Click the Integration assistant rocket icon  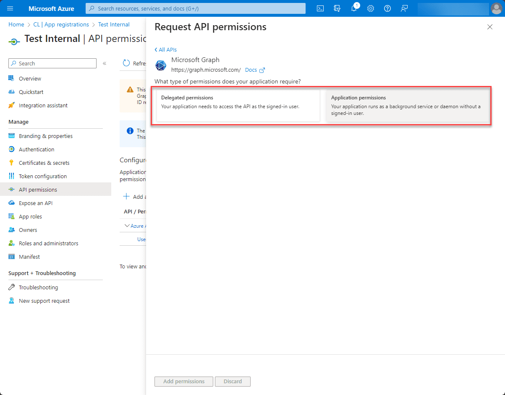coord(11,105)
